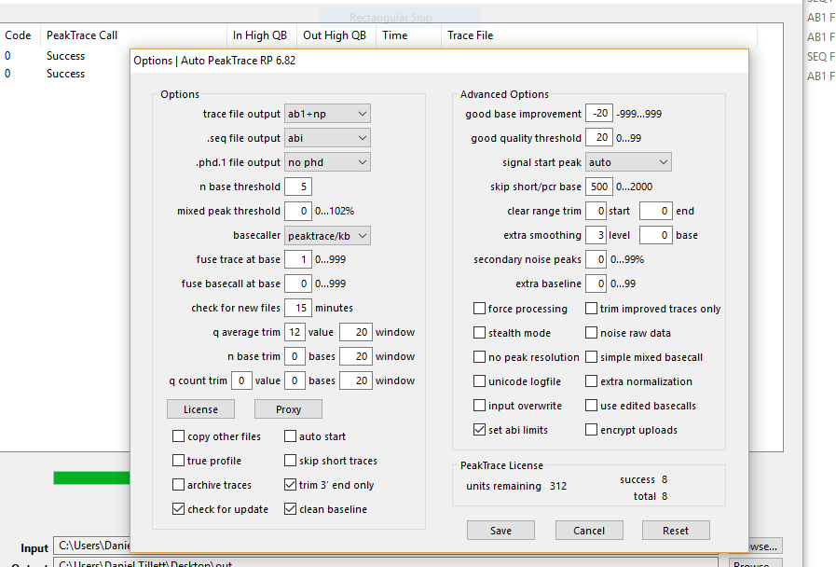Screen dimensions: 836x567
Task: Click the n base trim window field
Action: click(356, 356)
